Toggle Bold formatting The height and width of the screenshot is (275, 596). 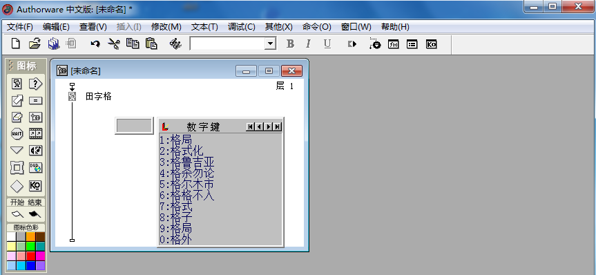(x=290, y=44)
